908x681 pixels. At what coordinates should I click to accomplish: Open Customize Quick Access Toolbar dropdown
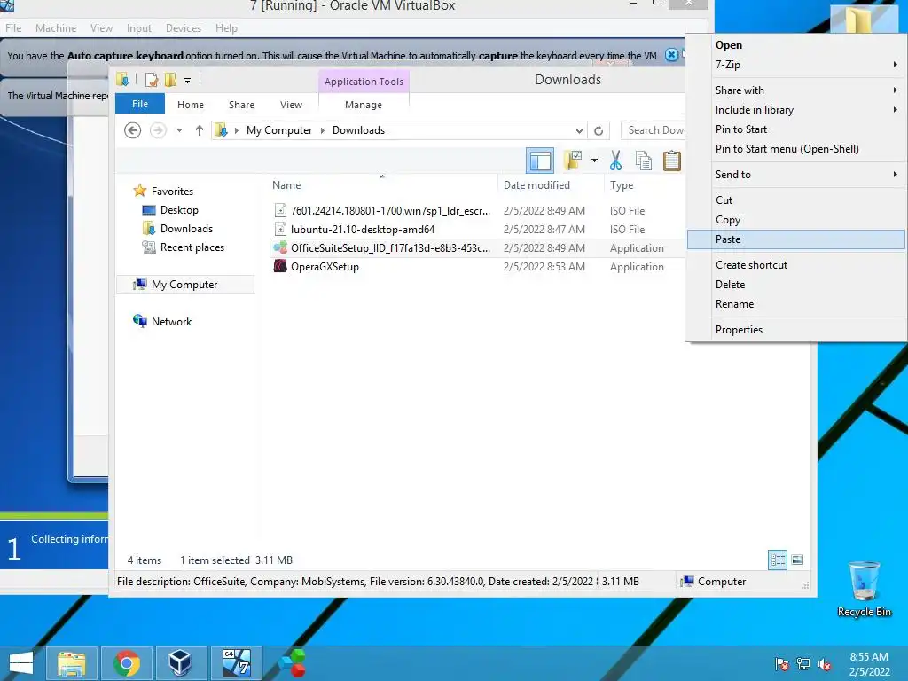tap(188, 81)
